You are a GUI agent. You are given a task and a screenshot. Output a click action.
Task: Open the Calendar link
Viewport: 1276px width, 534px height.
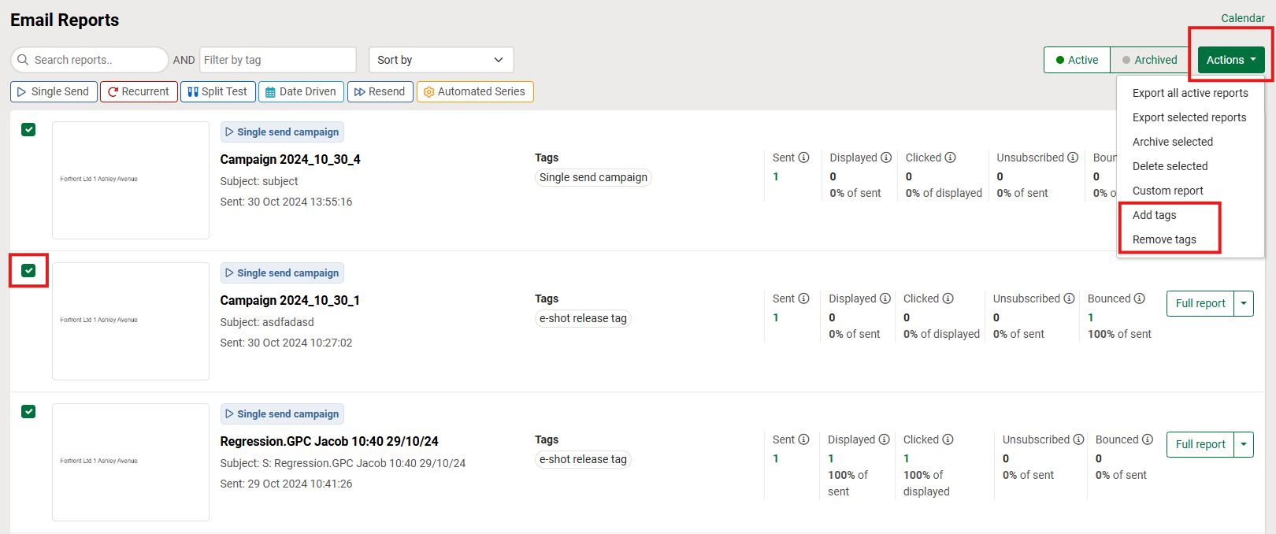tap(1242, 18)
